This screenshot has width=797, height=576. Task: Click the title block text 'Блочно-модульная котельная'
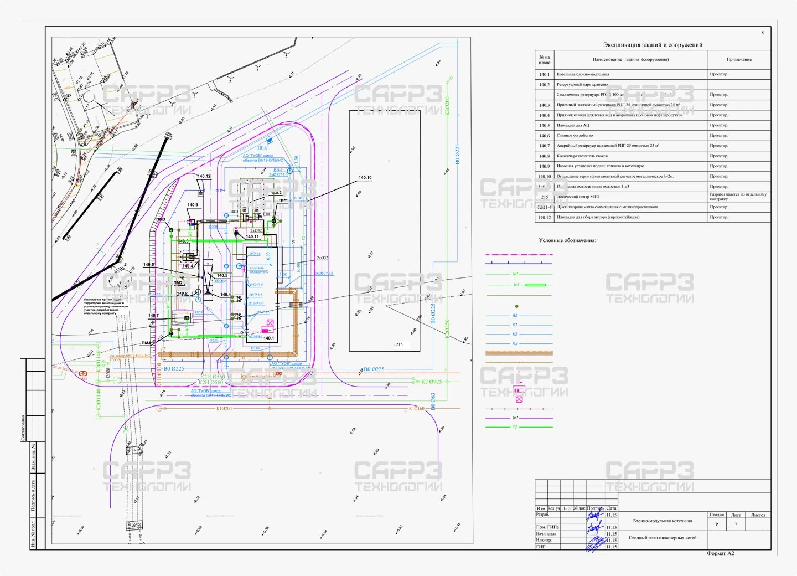coord(663,521)
